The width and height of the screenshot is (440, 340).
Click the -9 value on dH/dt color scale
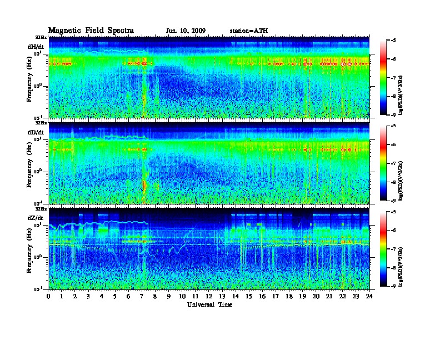click(393, 115)
